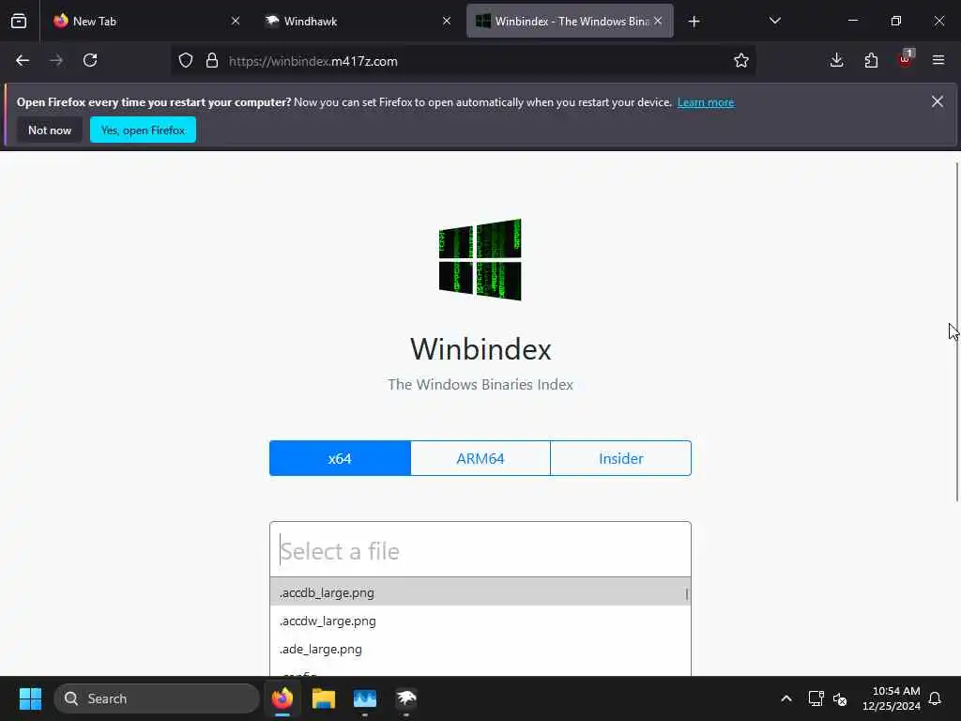This screenshot has height=721, width=961.
Task: Open the muted volume tray icon
Action: [840, 698]
